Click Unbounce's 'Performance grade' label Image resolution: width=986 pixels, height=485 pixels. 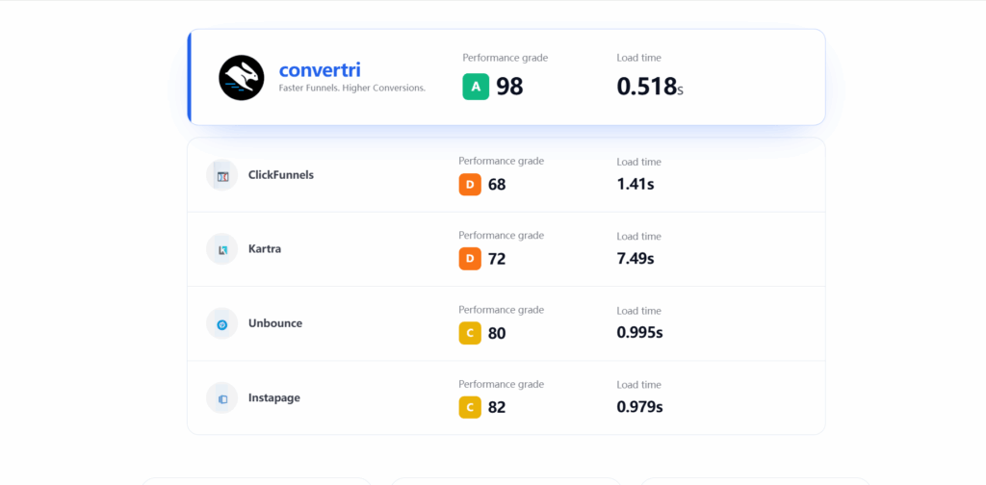coord(501,310)
